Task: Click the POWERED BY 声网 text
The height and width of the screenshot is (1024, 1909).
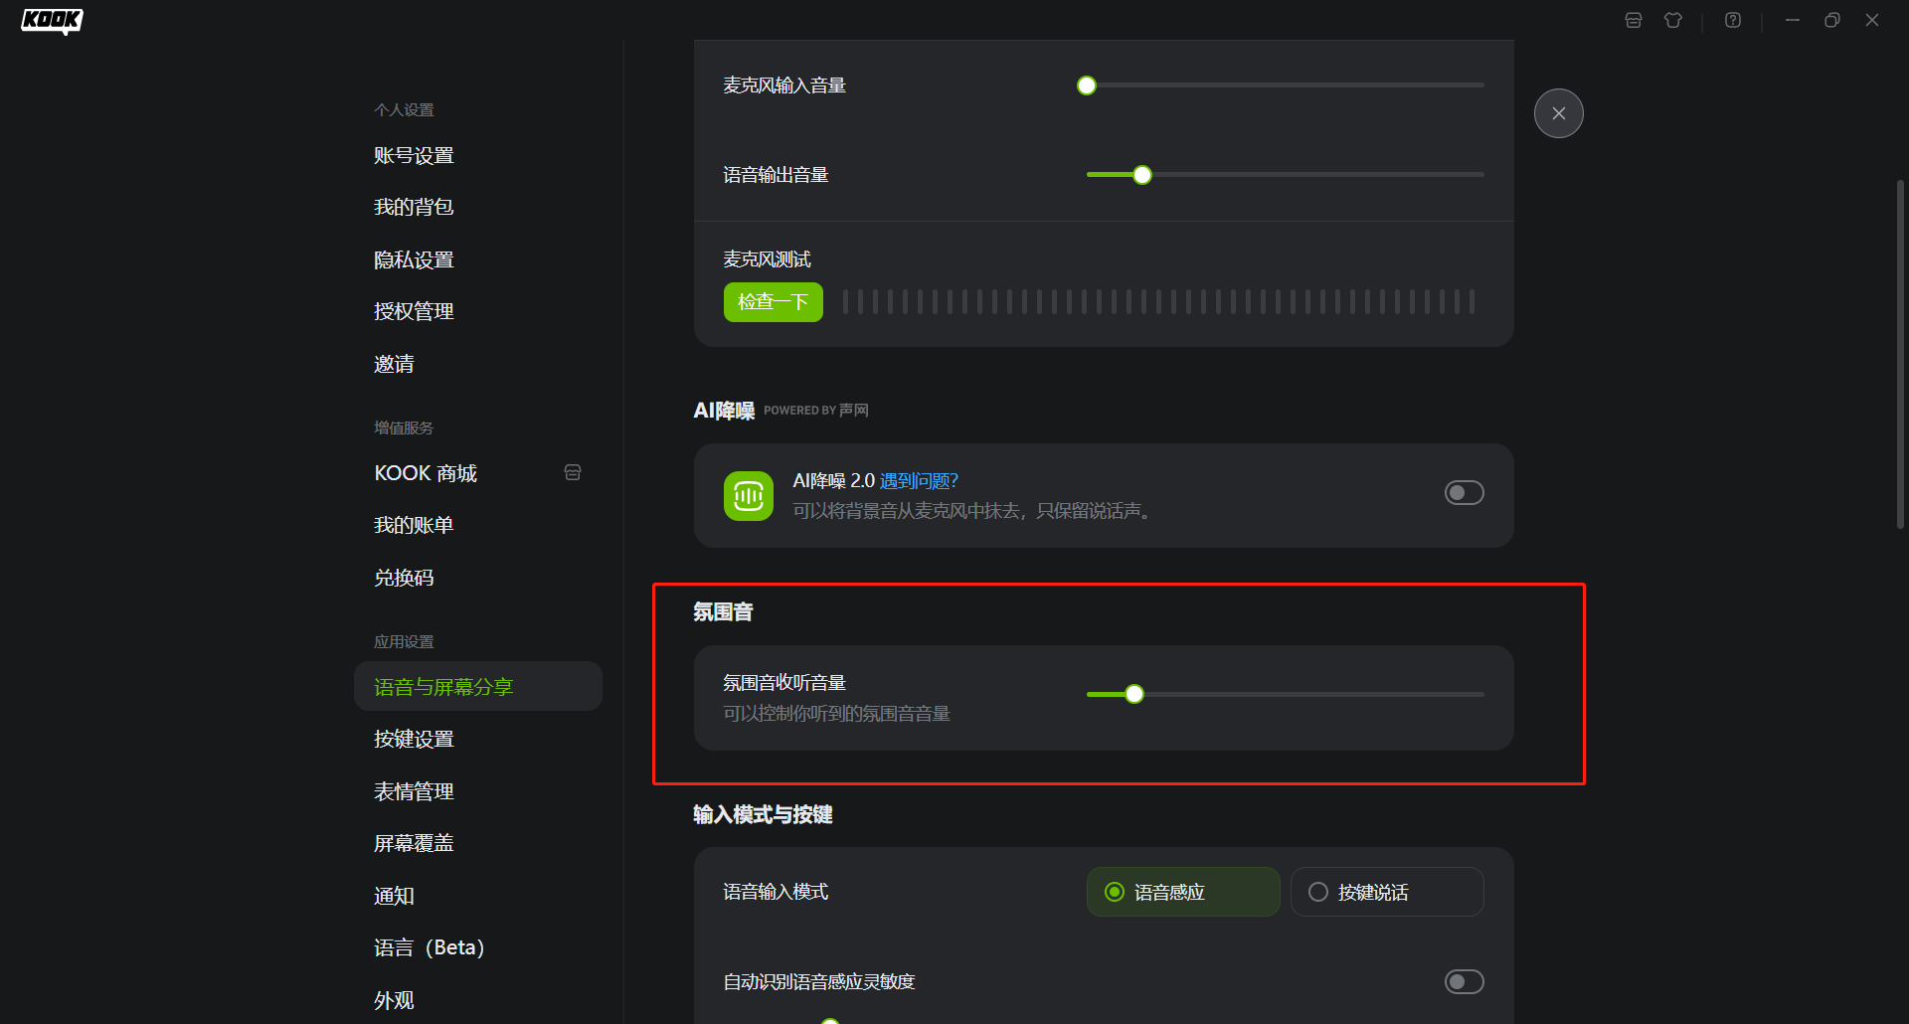Action: coord(816,411)
